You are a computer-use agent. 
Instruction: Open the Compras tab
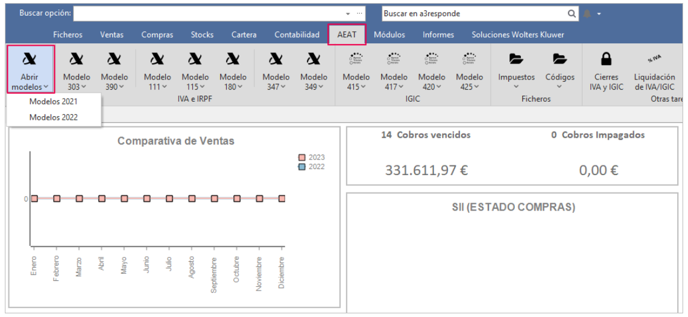(x=157, y=35)
